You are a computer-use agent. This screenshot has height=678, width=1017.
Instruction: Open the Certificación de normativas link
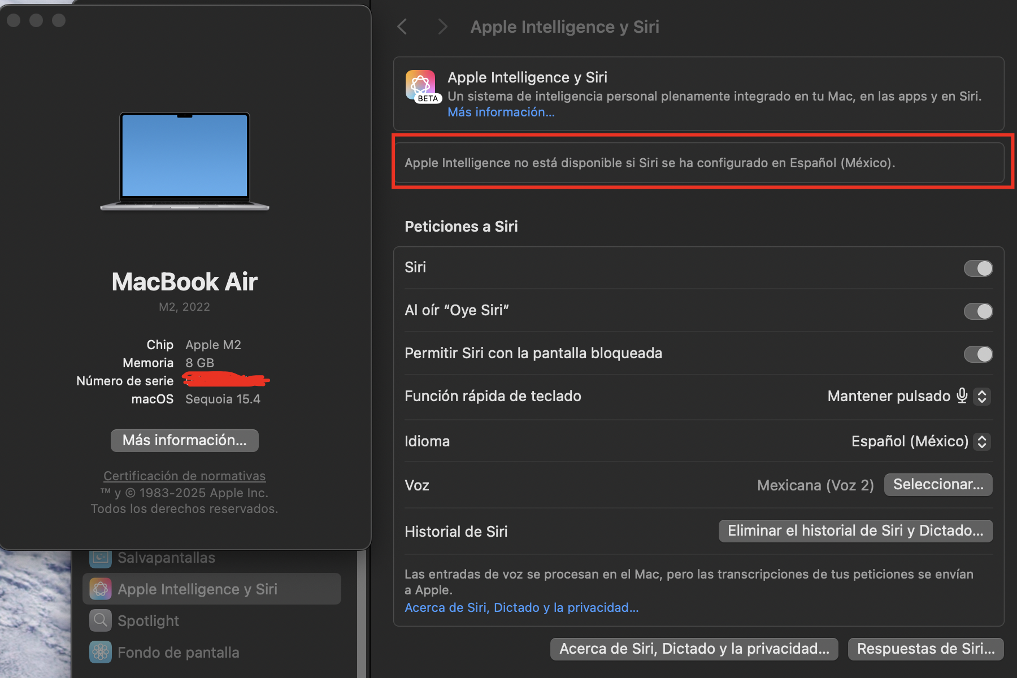point(184,476)
